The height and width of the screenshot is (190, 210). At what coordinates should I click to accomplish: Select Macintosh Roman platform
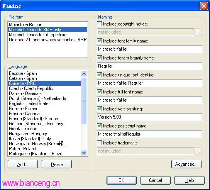click(47, 25)
